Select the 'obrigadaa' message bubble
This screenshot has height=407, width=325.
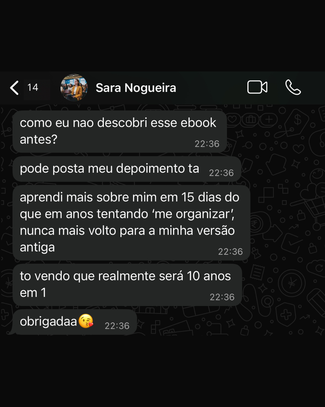click(75, 322)
